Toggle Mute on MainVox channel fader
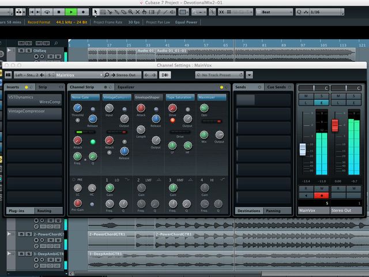Viewport: 369px width, 277px height. tap(306, 96)
